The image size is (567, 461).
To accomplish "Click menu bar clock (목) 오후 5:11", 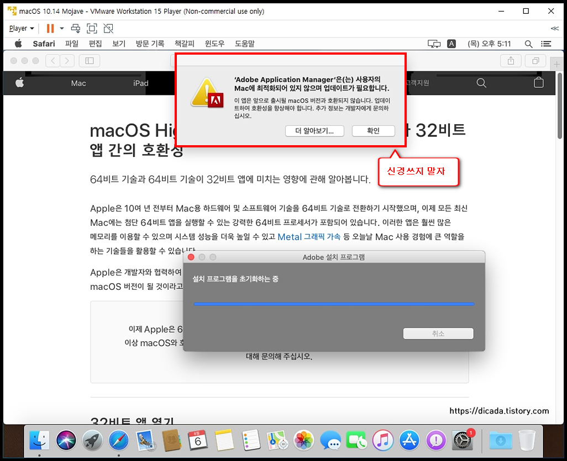I will click(489, 44).
